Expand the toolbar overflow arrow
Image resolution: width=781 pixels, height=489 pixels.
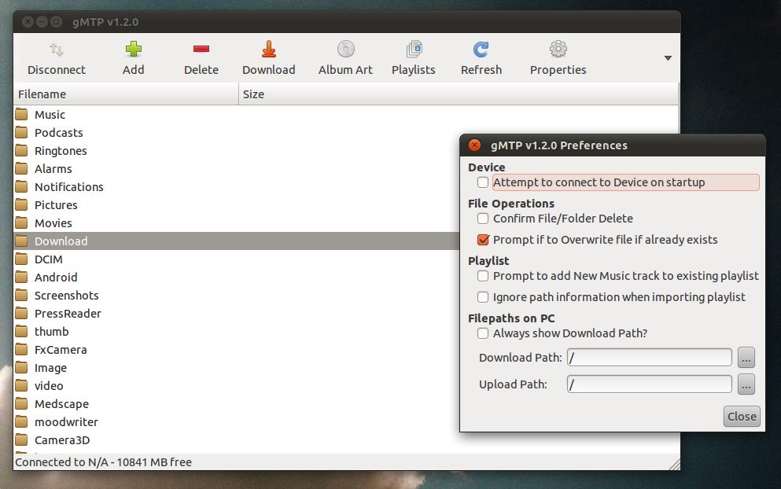668,58
